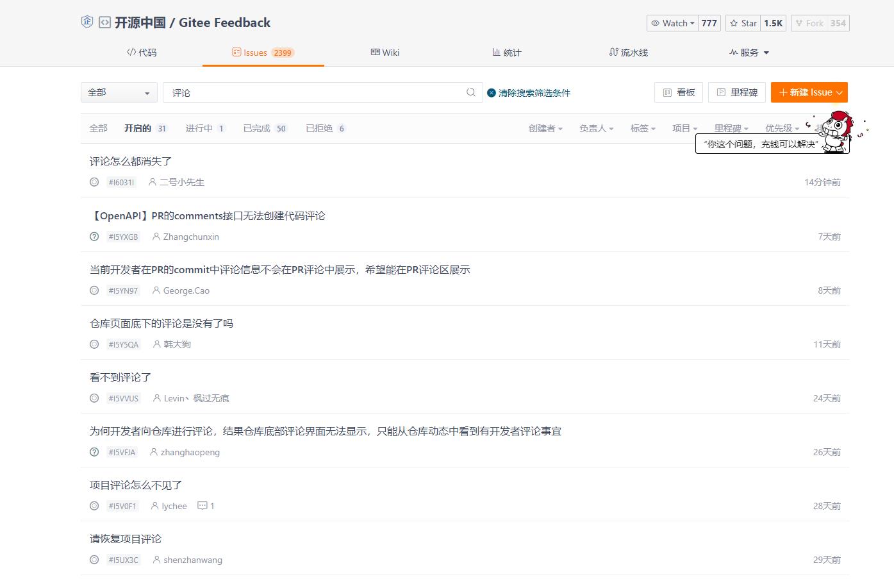Click user icon next to 二号小先生
The width and height of the screenshot is (894, 579).
tap(153, 182)
